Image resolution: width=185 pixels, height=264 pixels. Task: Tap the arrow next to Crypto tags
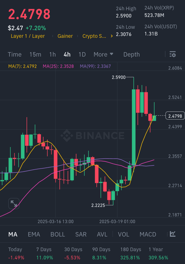112,36
